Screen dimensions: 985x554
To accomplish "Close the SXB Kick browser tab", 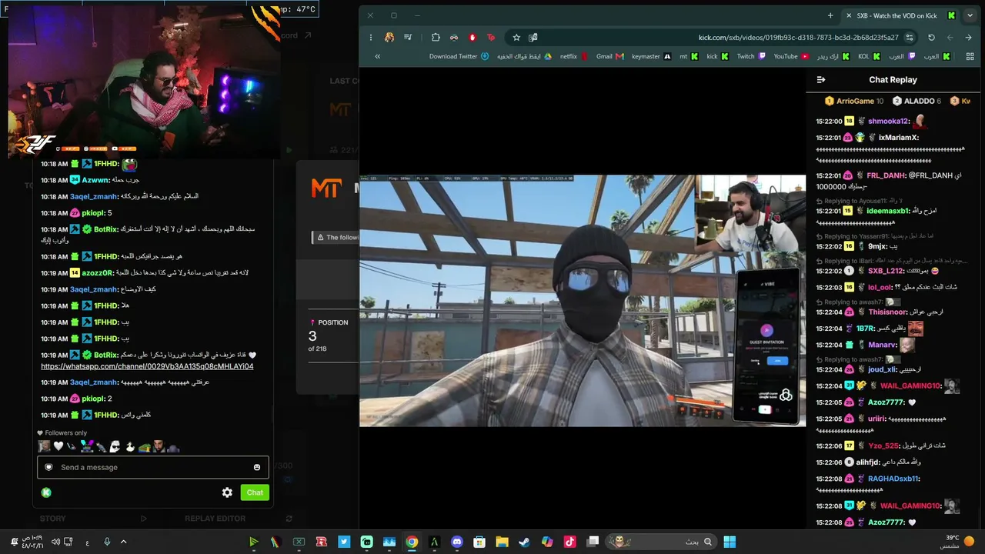I will (849, 15).
